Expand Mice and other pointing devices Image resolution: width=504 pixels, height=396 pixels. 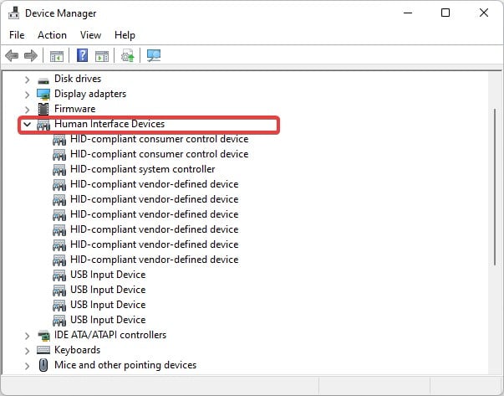(x=27, y=365)
